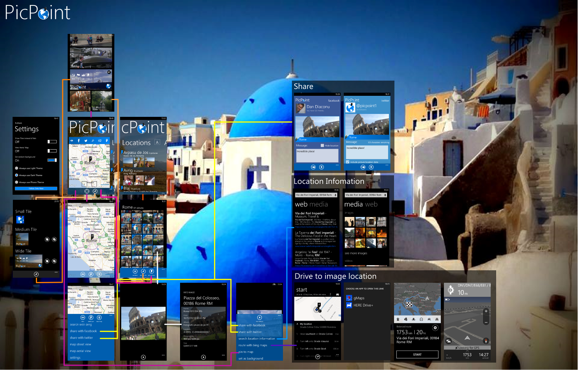Open route settings gear in HERE Drive

coord(435,328)
